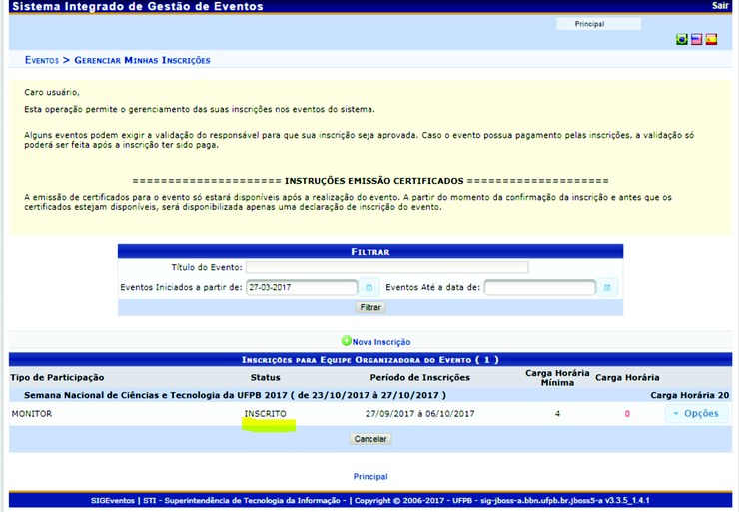739x512 pixels.
Task: Click the 'Eventos Até a data' date field
Action: click(539, 288)
